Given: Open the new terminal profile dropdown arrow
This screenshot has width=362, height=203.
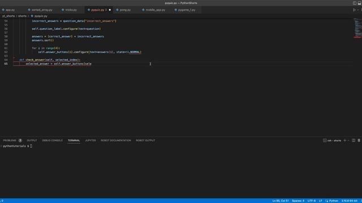Looking at the screenshot, I should 348,140.
